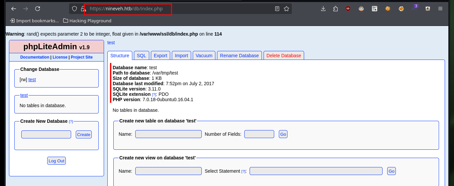Open help for SQLite extension
This screenshot has width=454, height=186.
(x=154, y=94)
